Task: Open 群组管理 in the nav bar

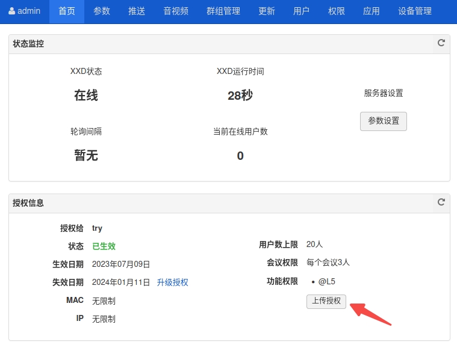Action: (x=223, y=11)
